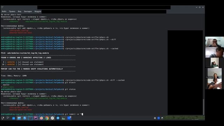The width and height of the screenshot is (224, 126).
Task: Select the bottom participant video thumbnail
Action: click(x=215, y=84)
